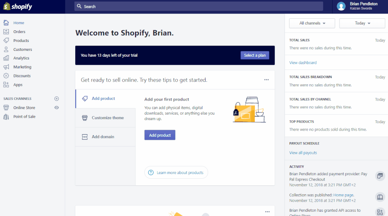Open Customers page
Image resolution: width=388 pixels, height=216 pixels.
[23, 50]
